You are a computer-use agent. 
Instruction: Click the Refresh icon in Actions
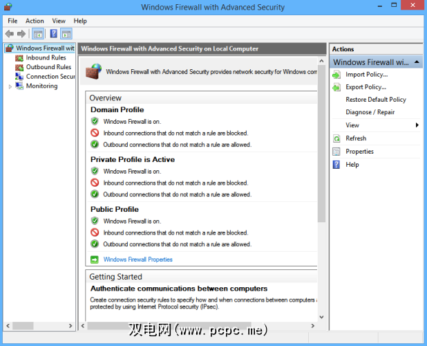[336, 138]
